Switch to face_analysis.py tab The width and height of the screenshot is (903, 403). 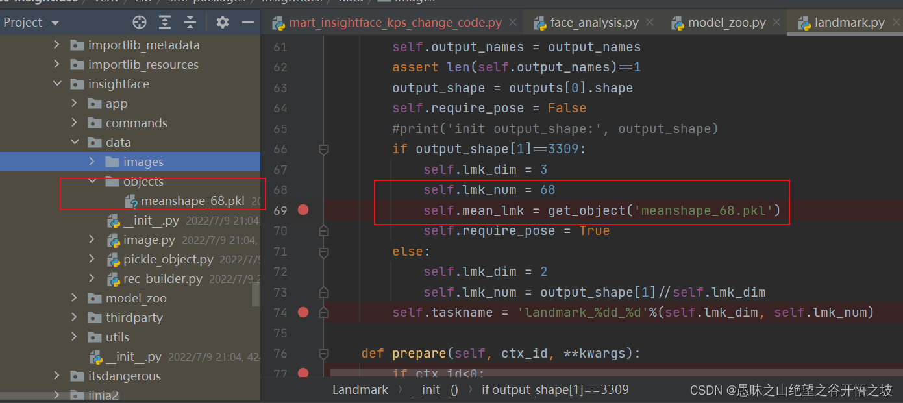pyautogui.click(x=595, y=23)
